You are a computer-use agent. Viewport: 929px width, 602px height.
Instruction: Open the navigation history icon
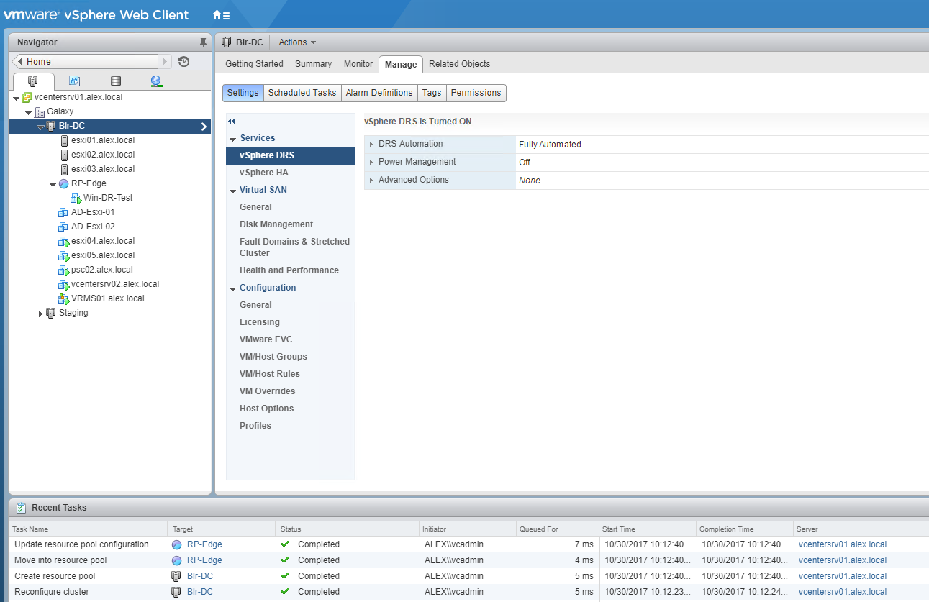point(183,62)
